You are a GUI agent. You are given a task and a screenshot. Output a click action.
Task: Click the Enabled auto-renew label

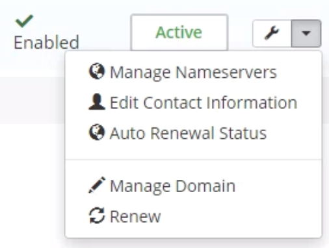pyautogui.click(x=46, y=42)
